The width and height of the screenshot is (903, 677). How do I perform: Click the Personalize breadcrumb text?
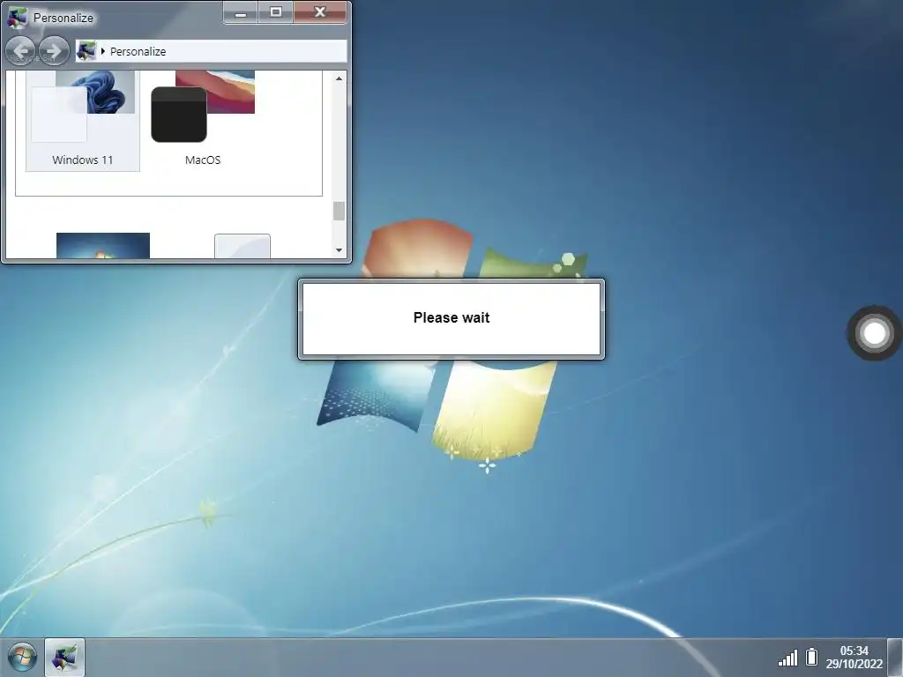coord(138,51)
